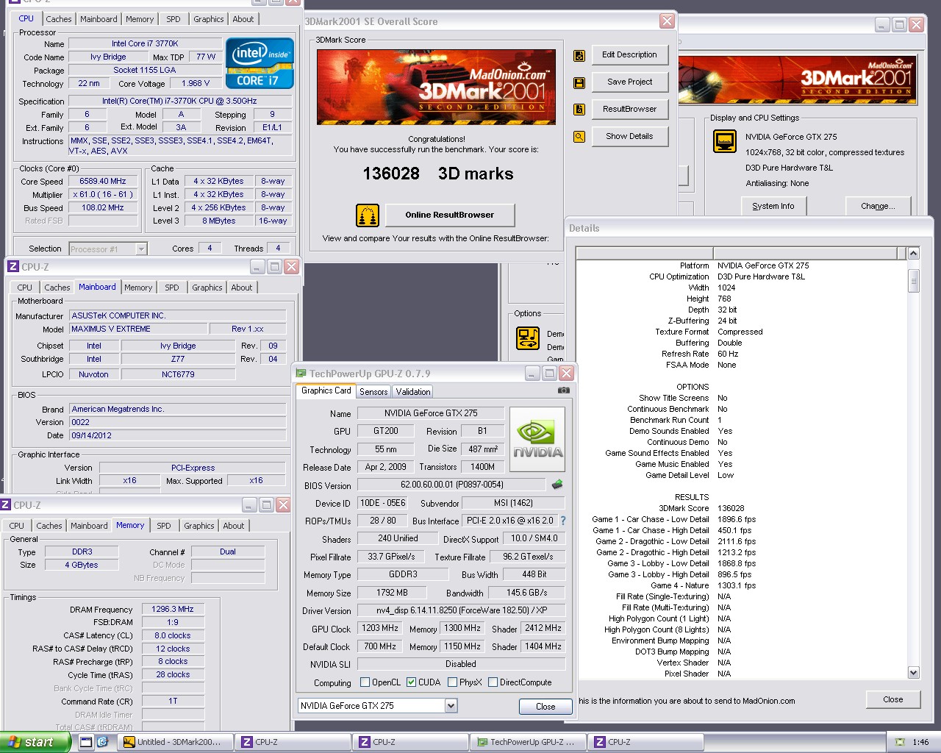
Task: Toggle the PhysX checkbox
Action: tap(452, 682)
